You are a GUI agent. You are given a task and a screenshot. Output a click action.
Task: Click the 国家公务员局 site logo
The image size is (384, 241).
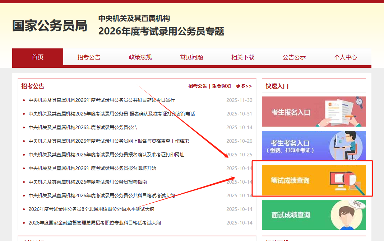50,26
